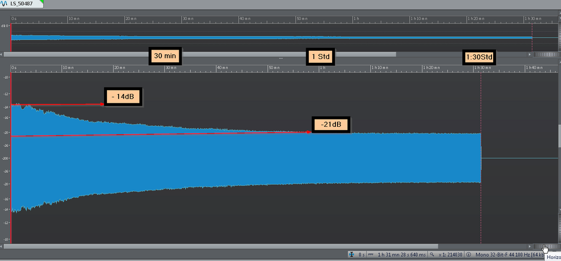
Task: Click the left arrow of the main horizontal scrollbar
Action: (2, 246)
